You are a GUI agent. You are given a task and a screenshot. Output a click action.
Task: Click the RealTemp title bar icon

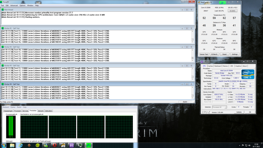[x=199, y=2]
